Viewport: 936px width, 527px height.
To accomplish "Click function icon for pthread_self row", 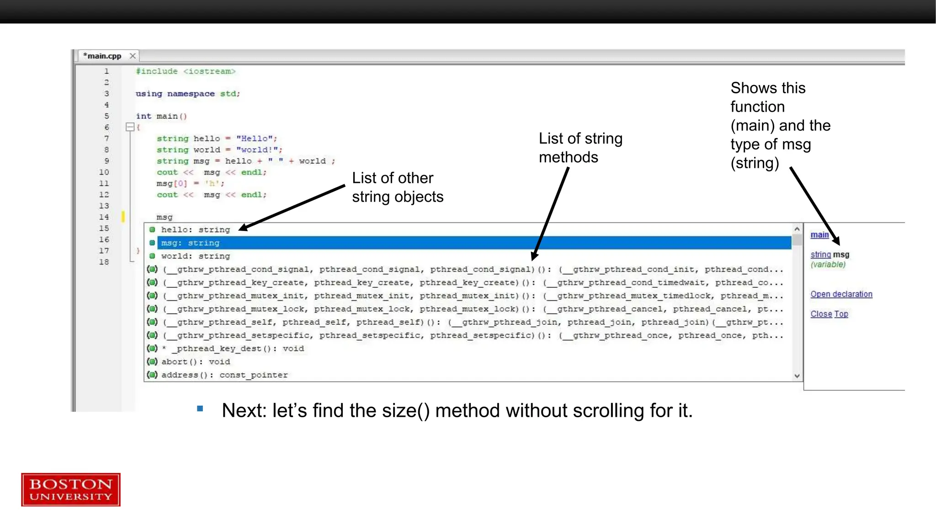I will [x=152, y=322].
